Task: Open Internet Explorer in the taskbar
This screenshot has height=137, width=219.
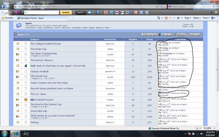Action: click(15, 133)
